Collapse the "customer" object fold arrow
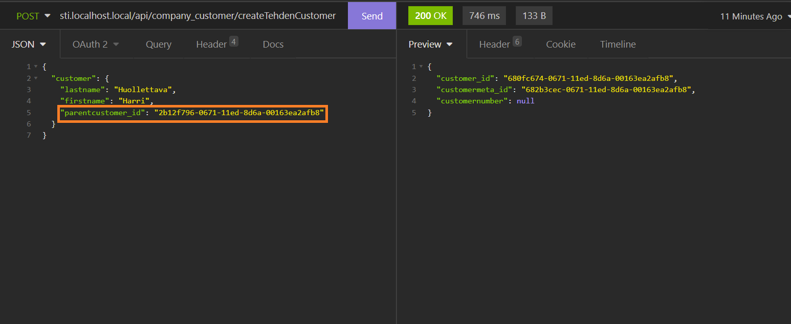The width and height of the screenshot is (791, 324). (35, 78)
